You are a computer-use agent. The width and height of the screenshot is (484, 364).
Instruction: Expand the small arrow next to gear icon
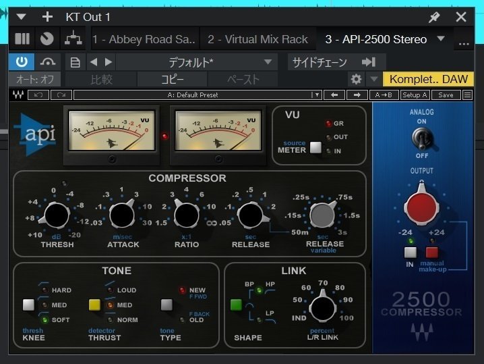(x=374, y=79)
